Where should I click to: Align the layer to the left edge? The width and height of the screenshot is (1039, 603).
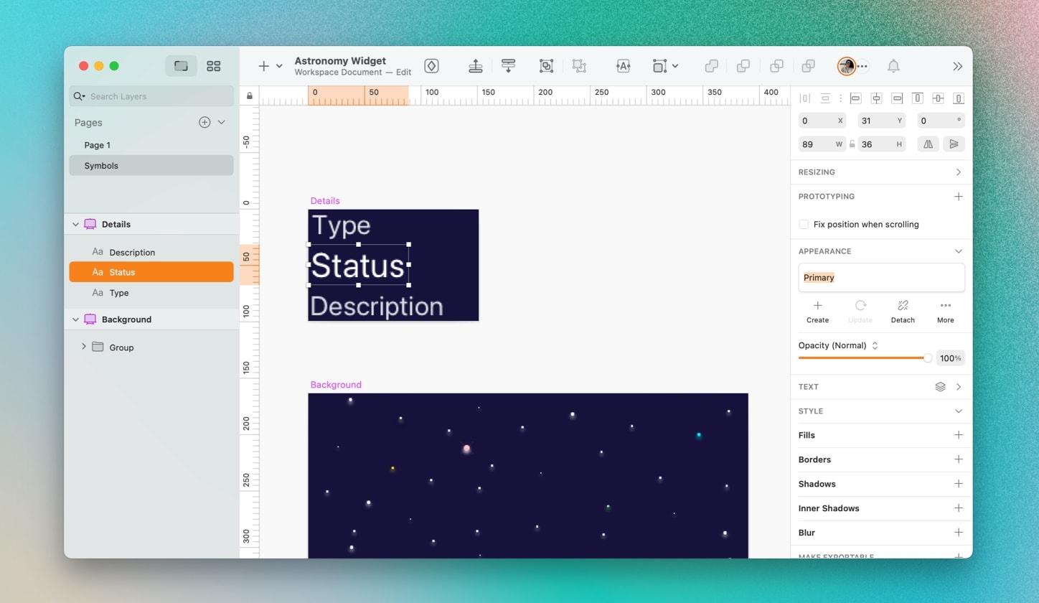pyautogui.click(x=855, y=98)
